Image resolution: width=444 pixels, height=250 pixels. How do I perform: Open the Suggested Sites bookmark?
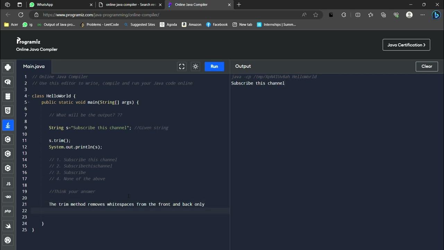tap(139, 25)
